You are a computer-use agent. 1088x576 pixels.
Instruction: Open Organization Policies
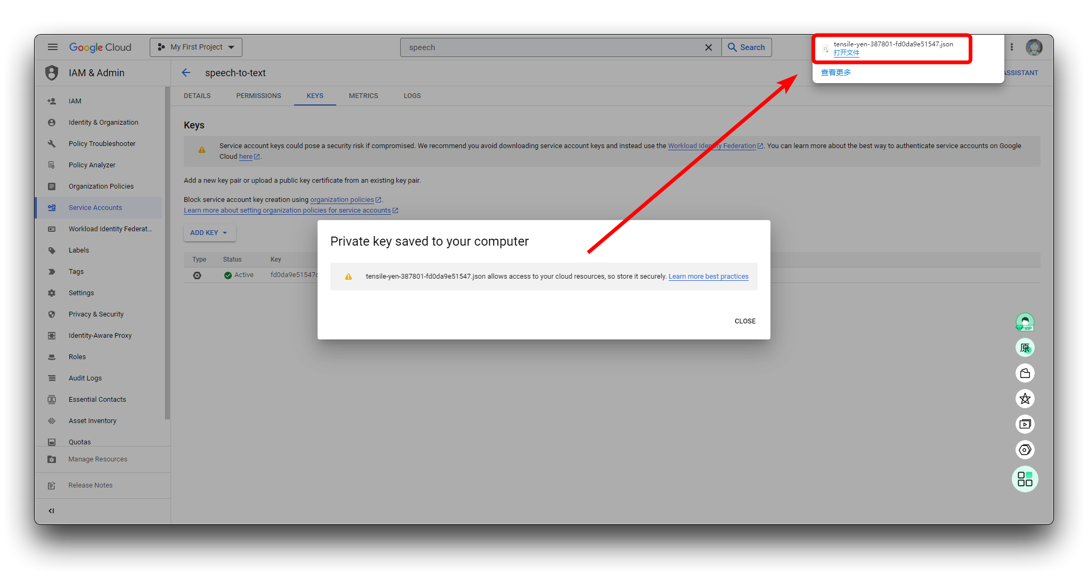pyautogui.click(x=99, y=186)
